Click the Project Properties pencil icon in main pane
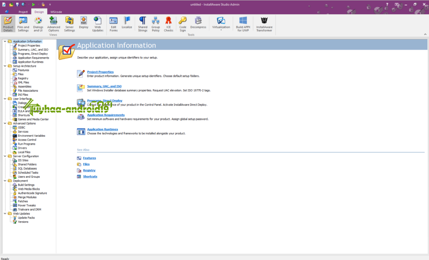The width and height of the screenshot is (429, 260). coord(81,73)
